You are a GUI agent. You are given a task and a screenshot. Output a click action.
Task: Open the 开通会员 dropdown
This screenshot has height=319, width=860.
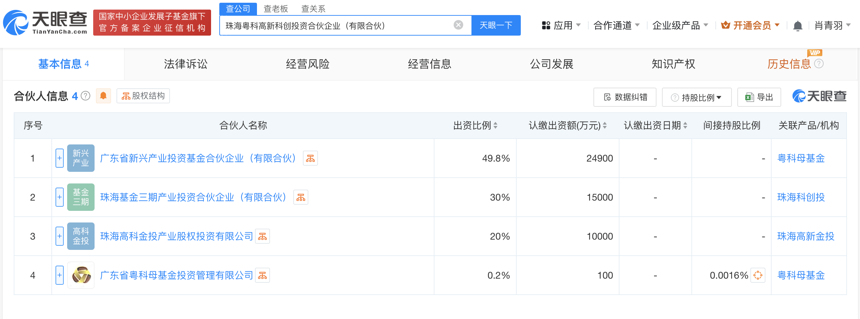750,25
